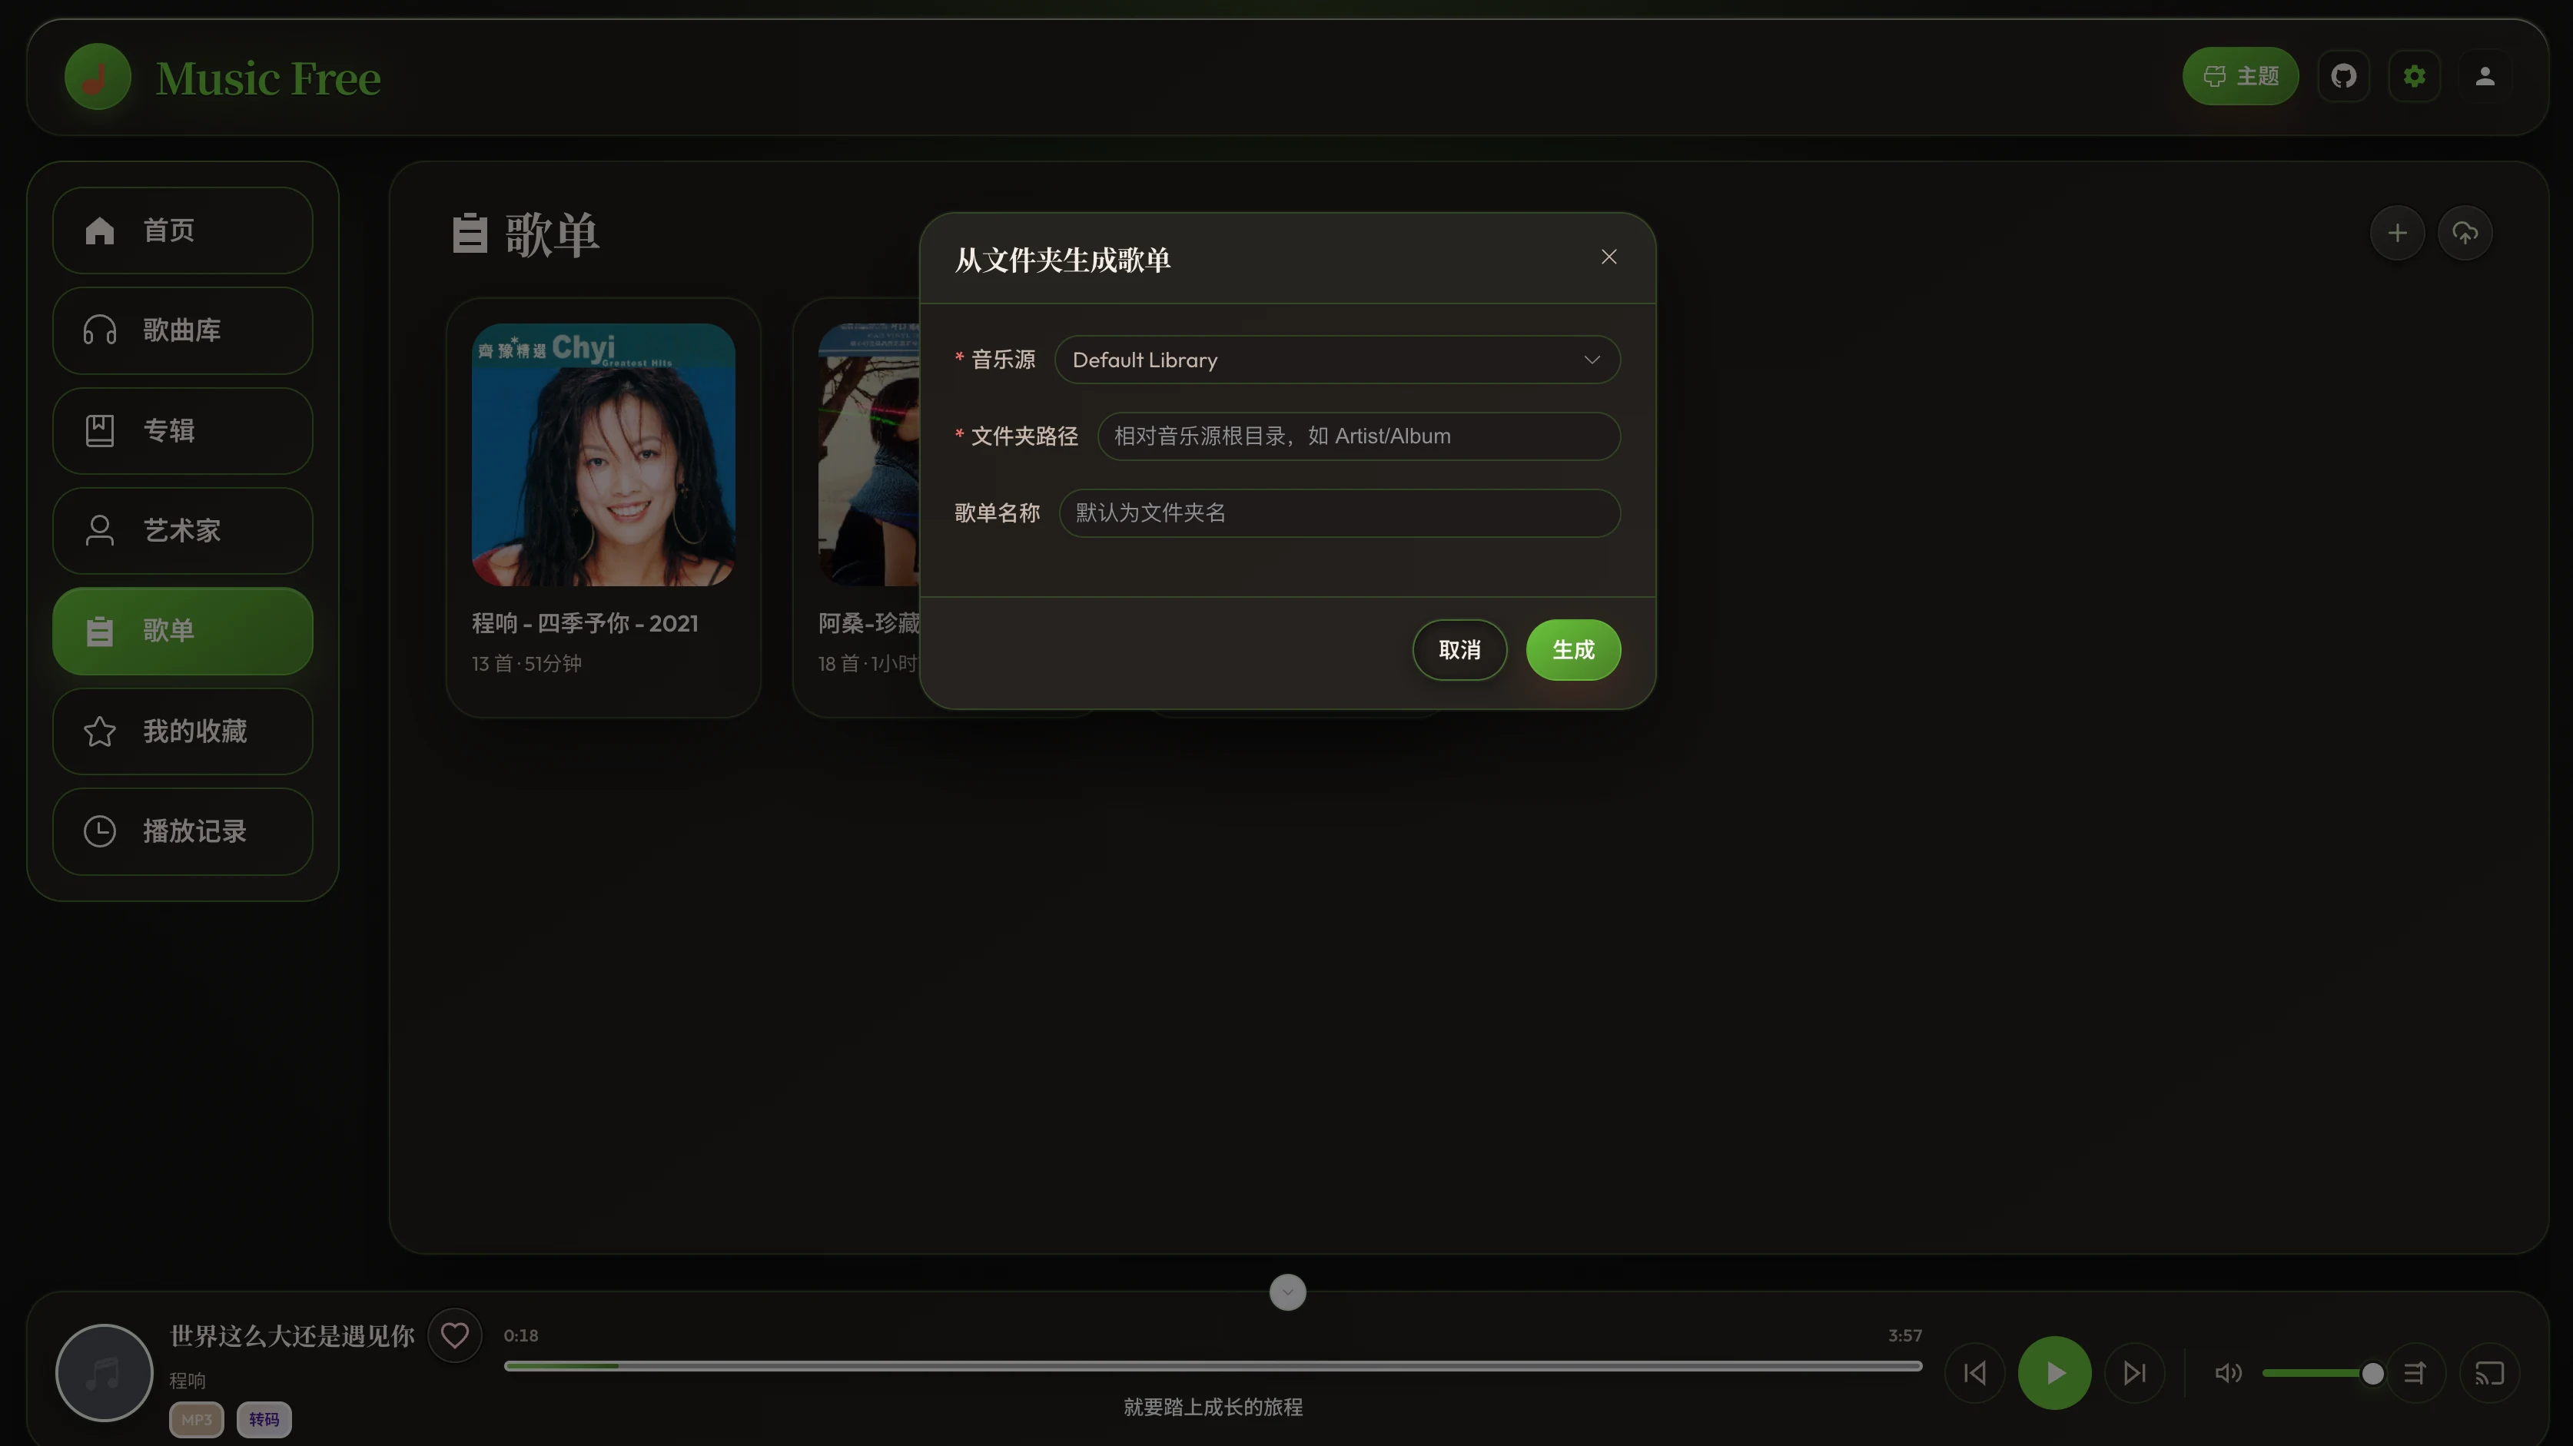2573x1446 pixels.
Task: Click the 生成 button
Action: [x=1573, y=650]
